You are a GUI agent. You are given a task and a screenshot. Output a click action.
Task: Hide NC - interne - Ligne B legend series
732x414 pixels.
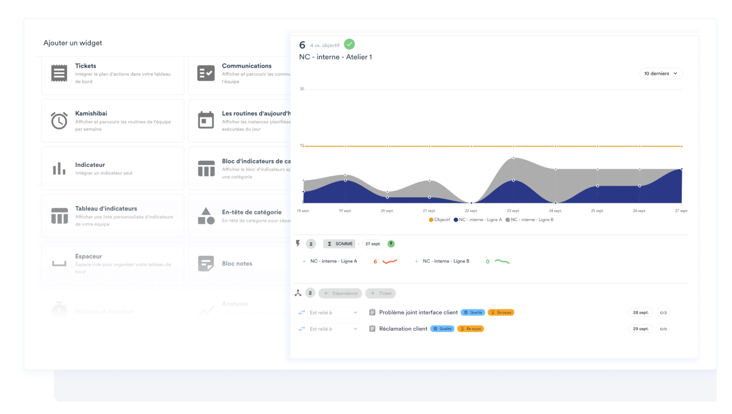[x=529, y=220]
